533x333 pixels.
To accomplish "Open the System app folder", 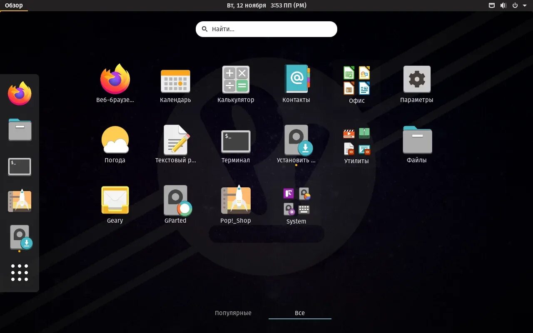I will pos(296,205).
